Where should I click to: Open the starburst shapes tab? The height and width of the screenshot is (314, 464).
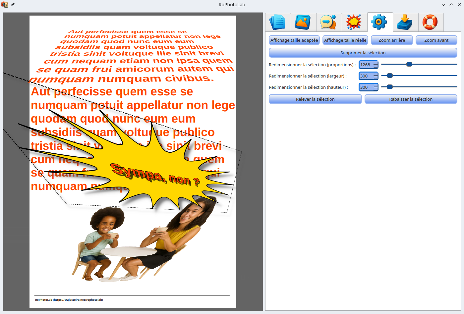pyautogui.click(x=354, y=22)
